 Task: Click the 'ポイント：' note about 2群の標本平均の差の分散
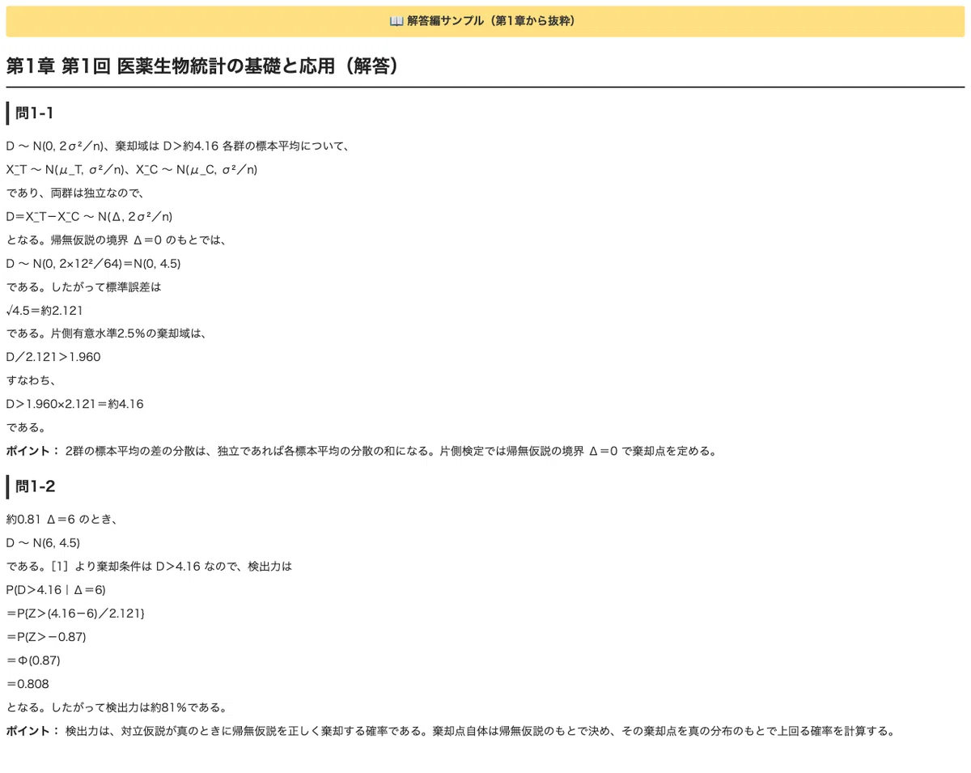pos(362,451)
